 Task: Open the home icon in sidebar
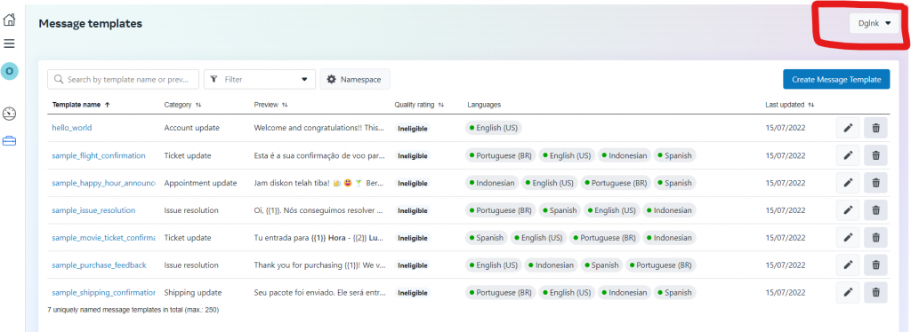click(9, 20)
